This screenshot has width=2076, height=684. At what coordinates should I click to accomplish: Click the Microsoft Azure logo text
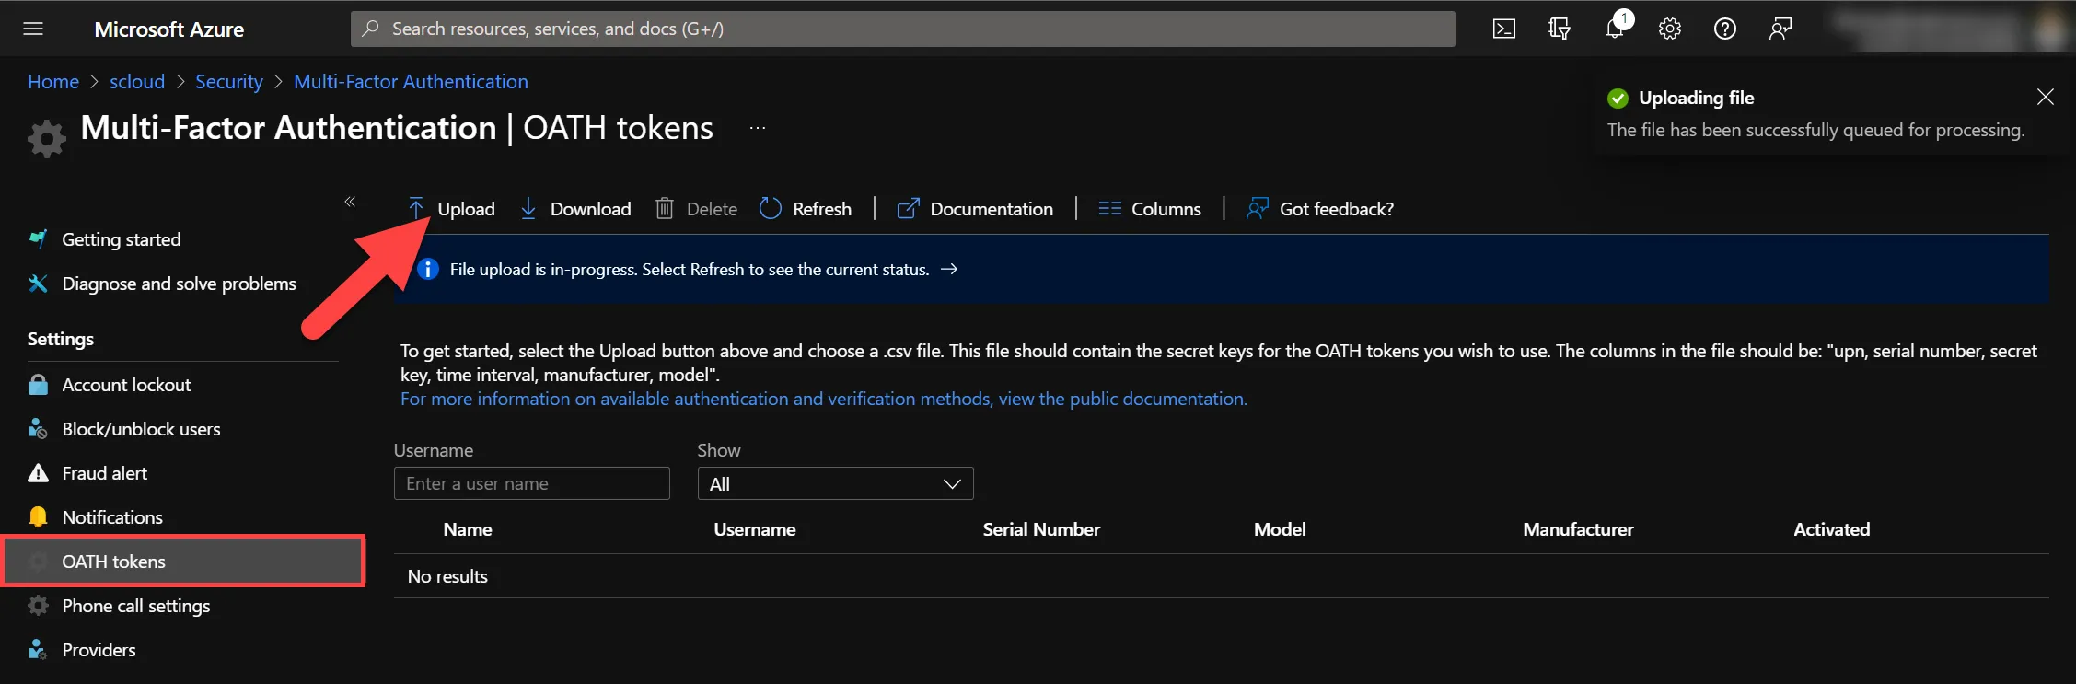169,29
